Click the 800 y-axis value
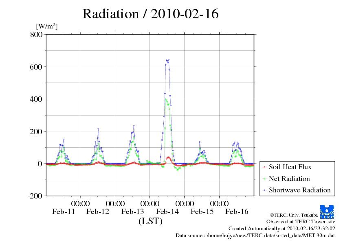The width and height of the screenshot is (343, 242). 36,35
